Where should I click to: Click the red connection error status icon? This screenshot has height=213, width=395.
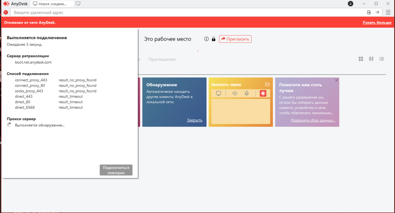coord(6,12)
